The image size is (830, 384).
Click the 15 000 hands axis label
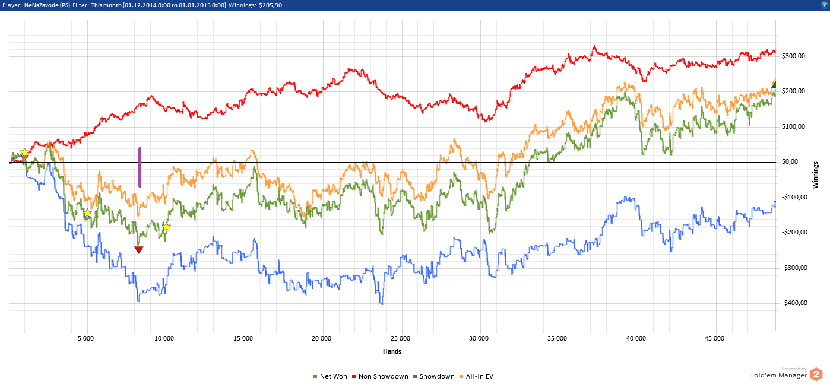click(x=243, y=339)
